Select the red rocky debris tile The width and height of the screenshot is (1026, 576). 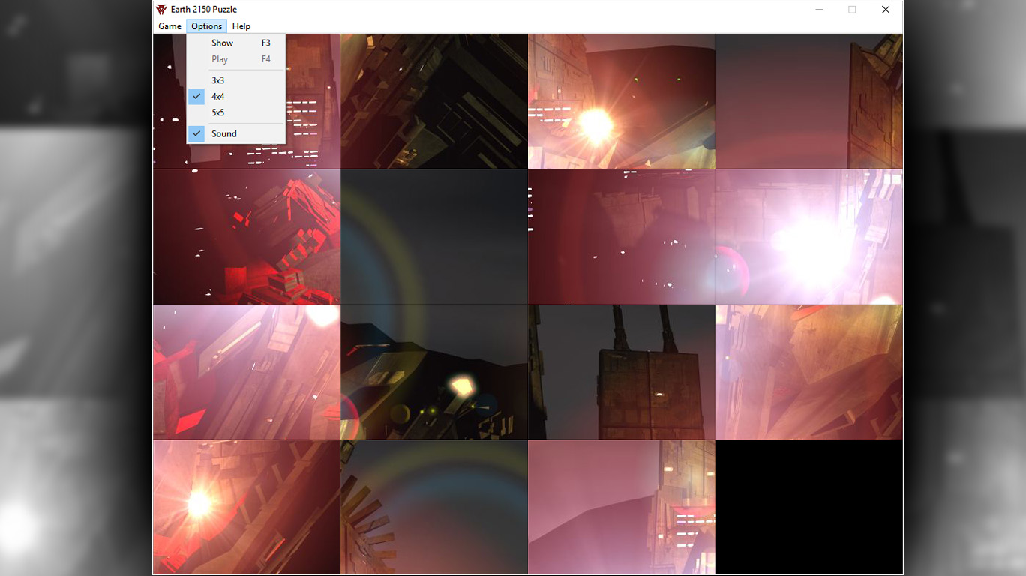[x=246, y=235]
